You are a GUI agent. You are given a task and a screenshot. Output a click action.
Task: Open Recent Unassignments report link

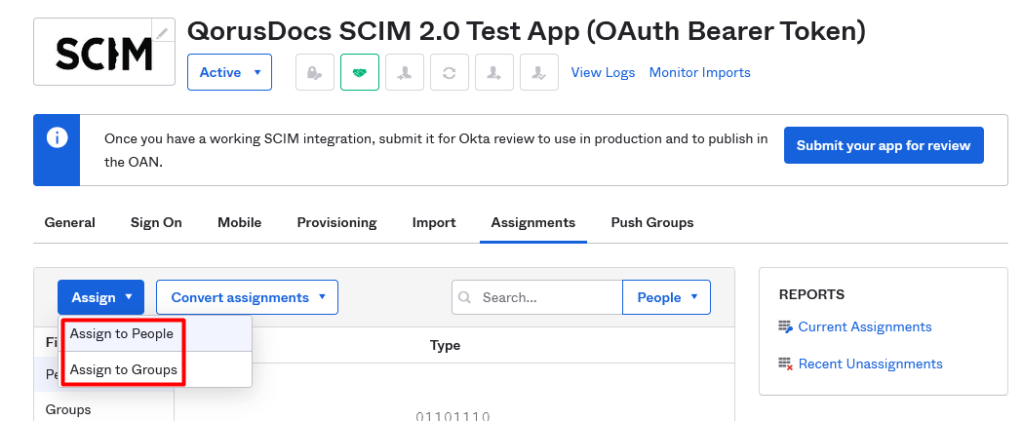pyautogui.click(x=870, y=364)
